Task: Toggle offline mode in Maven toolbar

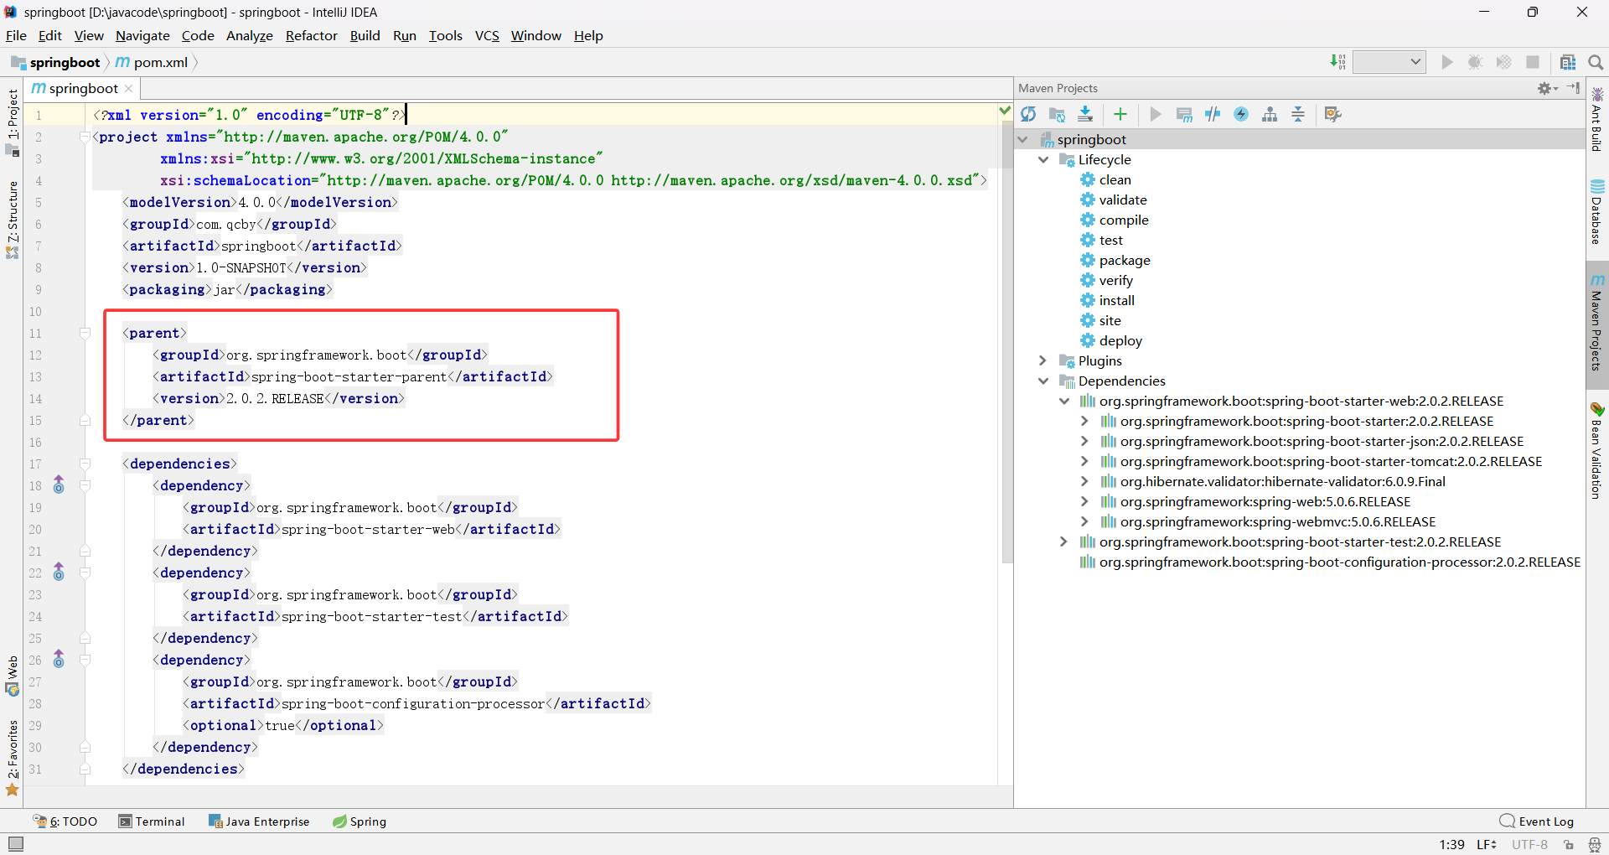Action: coord(1213,114)
